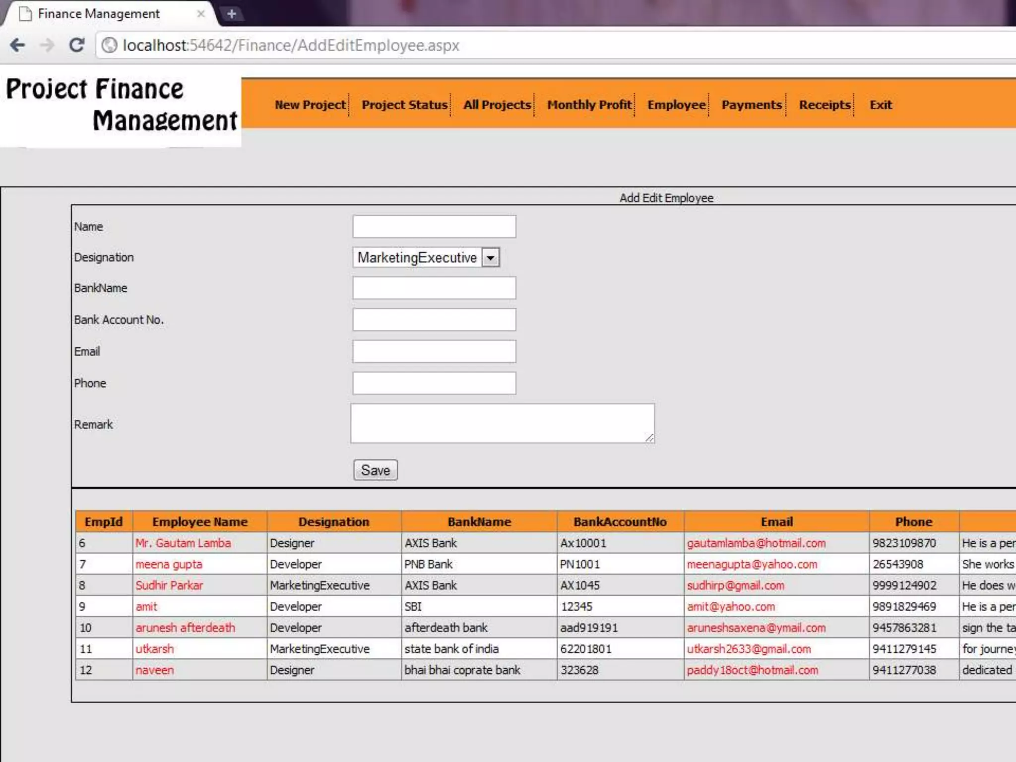Click the browser address bar URL
Screen dimensions: 1016x762
pyautogui.click(x=291, y=45)
